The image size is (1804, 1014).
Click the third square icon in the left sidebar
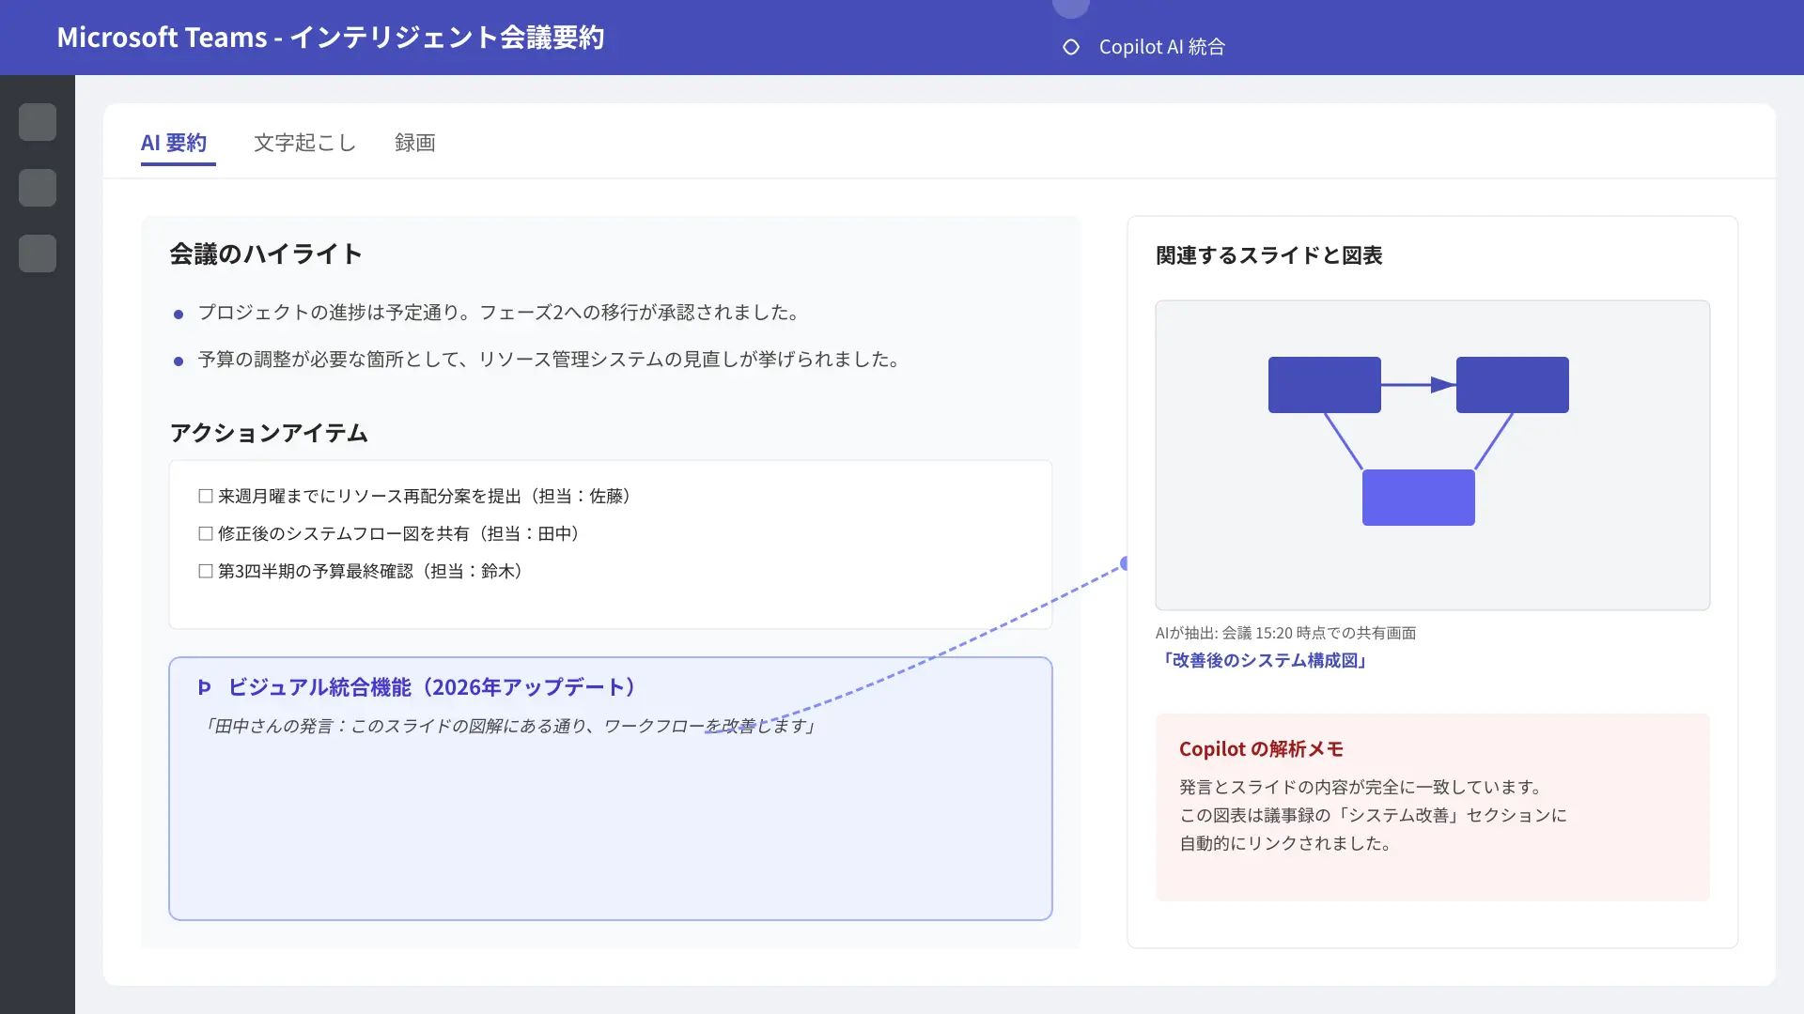click(38, 253)
